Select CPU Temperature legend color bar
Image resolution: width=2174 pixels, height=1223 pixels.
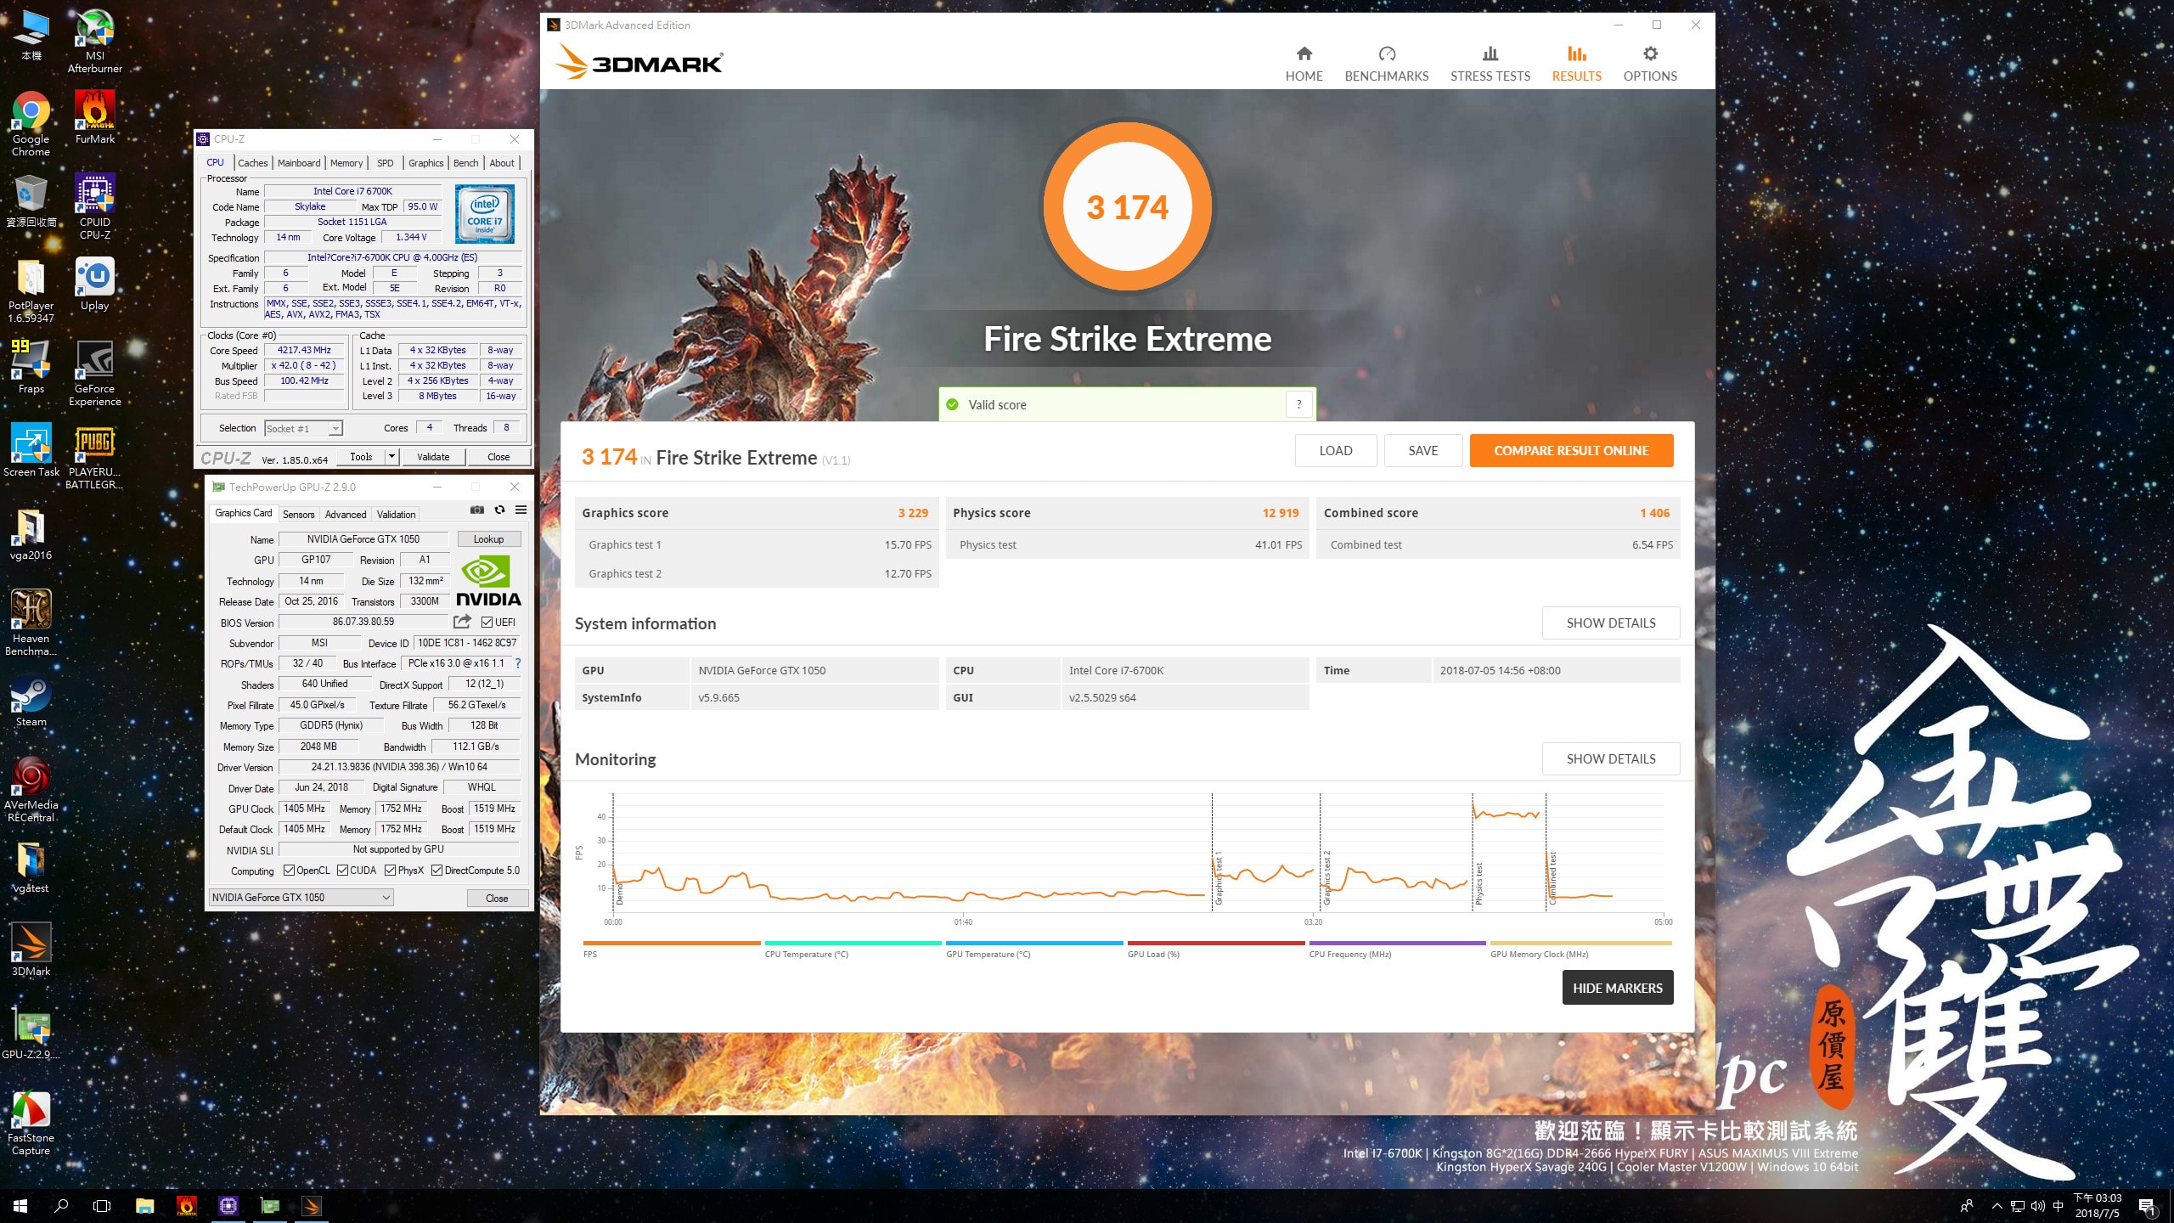pyautogui.click(x=853, y=943)
